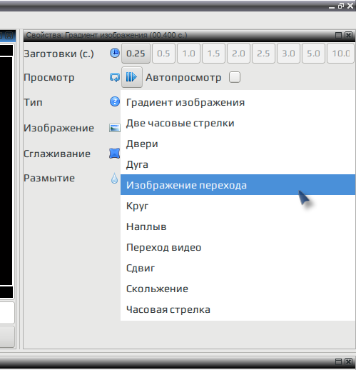Screen dimensions: 356x370
Task: Click the Изображение property label
Action: [59, 128]
